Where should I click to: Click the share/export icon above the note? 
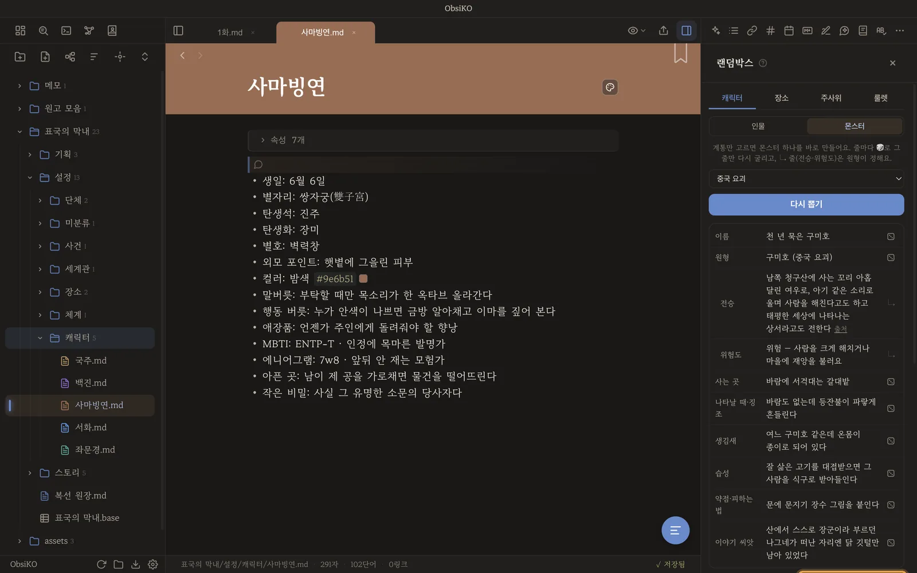click(664, 31)
